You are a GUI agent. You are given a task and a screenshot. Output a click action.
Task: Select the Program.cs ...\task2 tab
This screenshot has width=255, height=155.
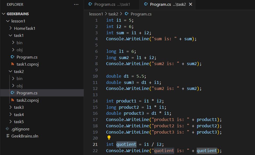[x=167, y=4]
